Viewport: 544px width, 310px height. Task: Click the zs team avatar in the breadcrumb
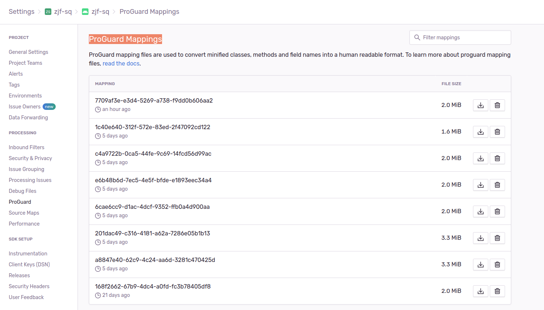point(48,11)
